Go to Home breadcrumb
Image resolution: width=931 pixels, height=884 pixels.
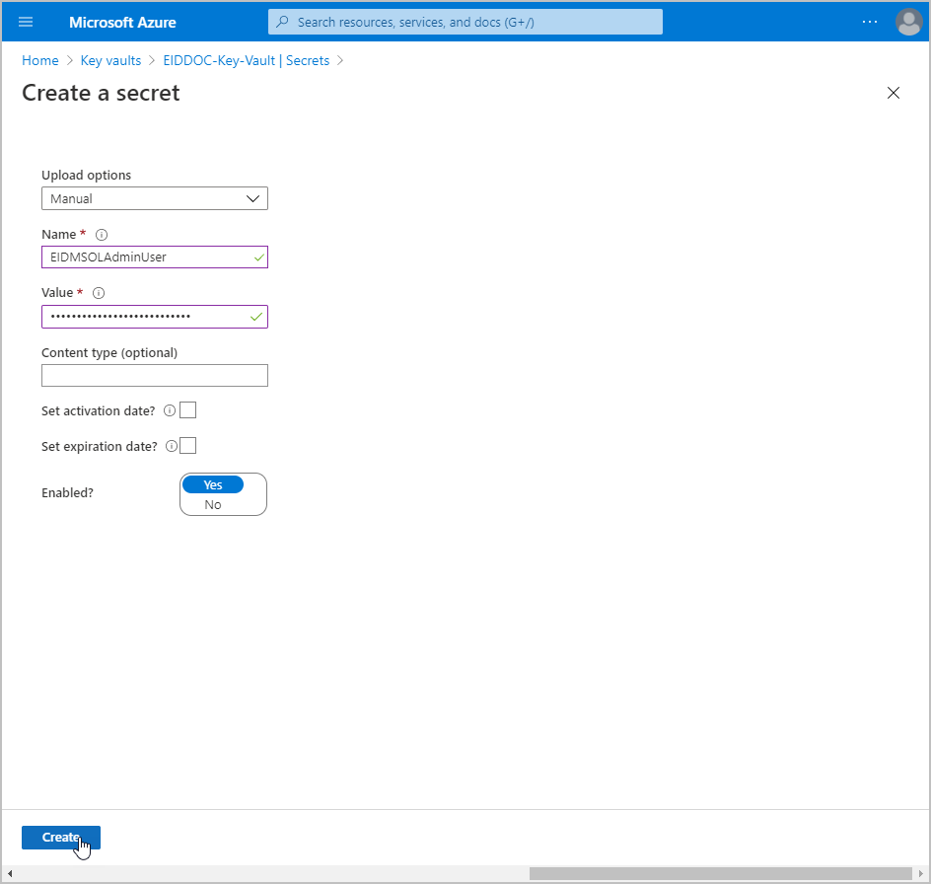40,60
